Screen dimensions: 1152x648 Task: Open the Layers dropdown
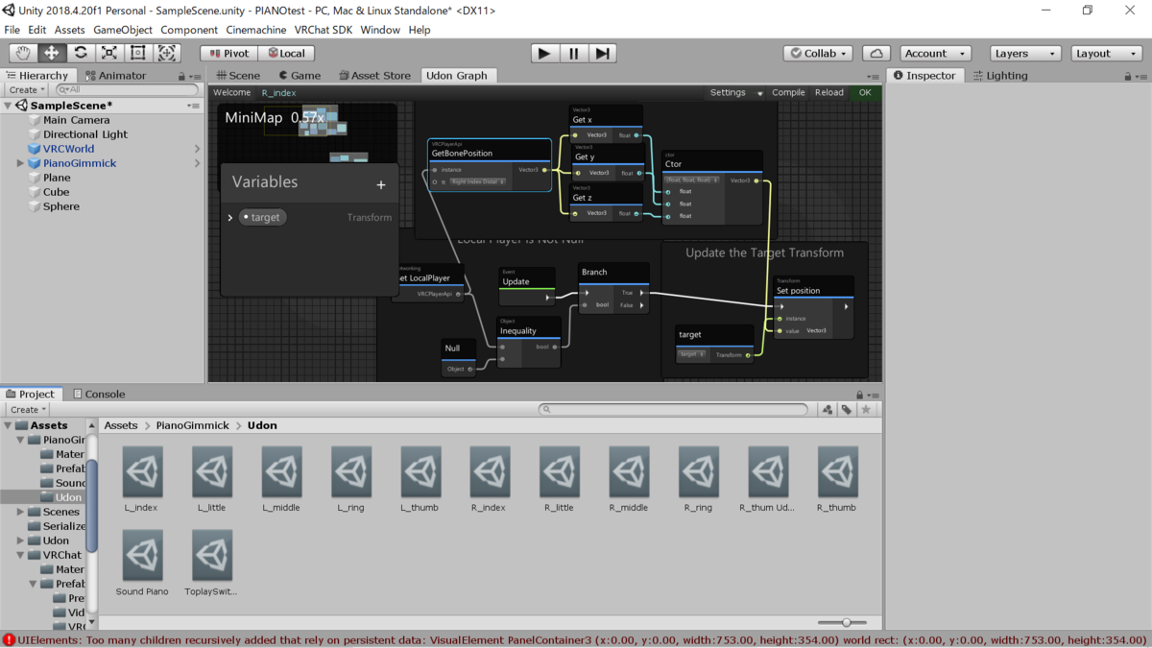point(1025,53)
